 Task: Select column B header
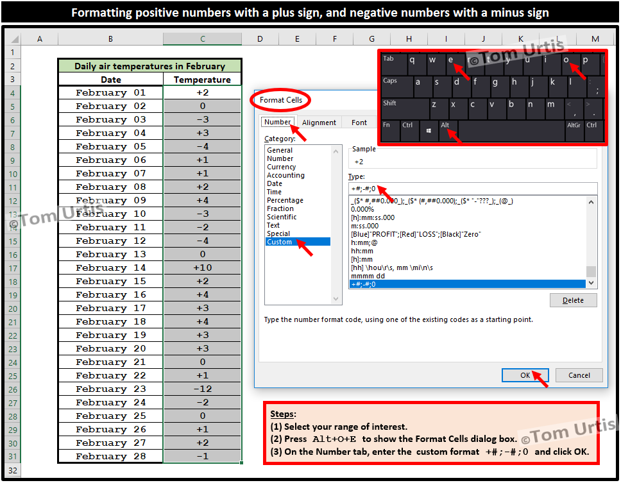click(x=110, y=38)
